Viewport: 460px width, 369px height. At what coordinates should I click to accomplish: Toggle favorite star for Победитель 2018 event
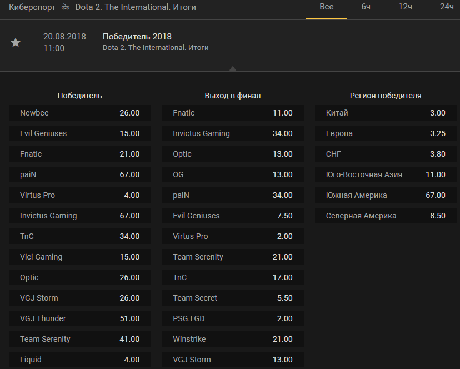[16, 43]
